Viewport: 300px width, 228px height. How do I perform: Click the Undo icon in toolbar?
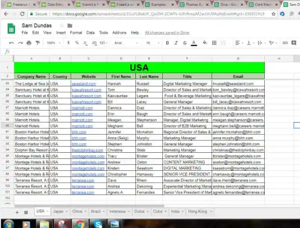coord(11,43)
